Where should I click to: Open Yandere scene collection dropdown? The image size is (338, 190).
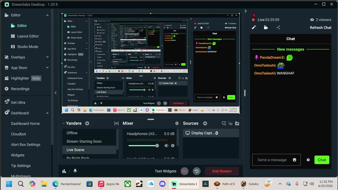tap(64, 123)
